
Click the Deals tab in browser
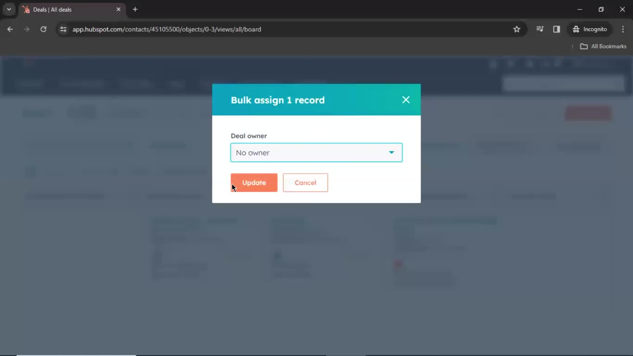72,10
